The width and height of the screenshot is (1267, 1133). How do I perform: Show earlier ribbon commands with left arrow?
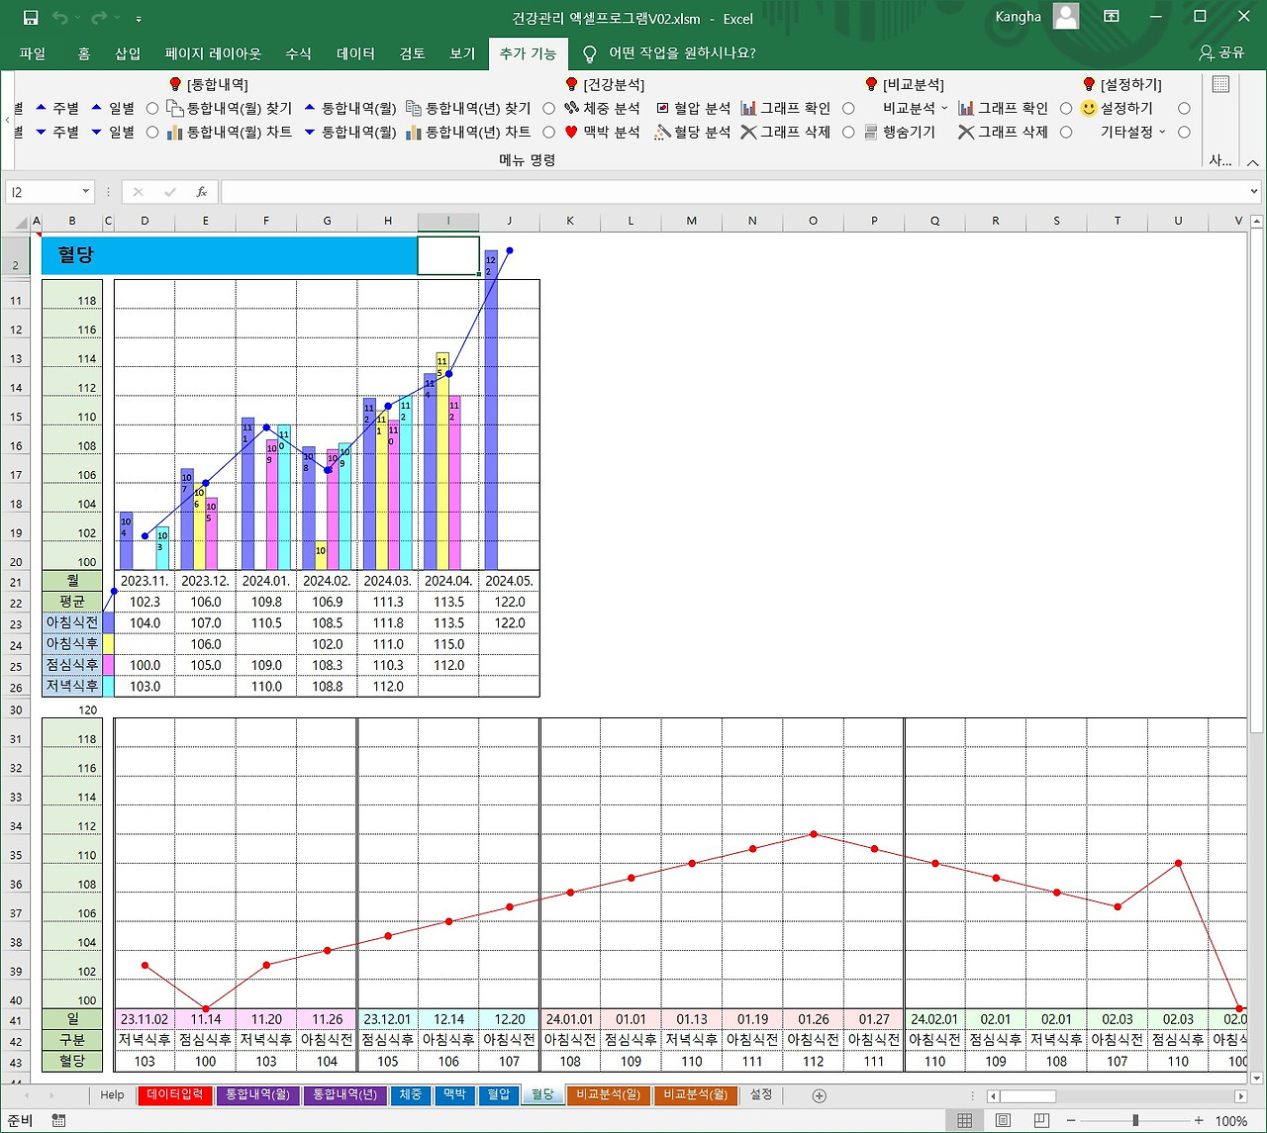click(8, 120)
